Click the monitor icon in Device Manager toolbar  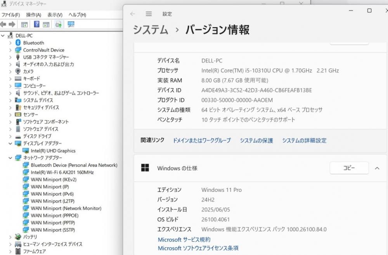[71, 24]
